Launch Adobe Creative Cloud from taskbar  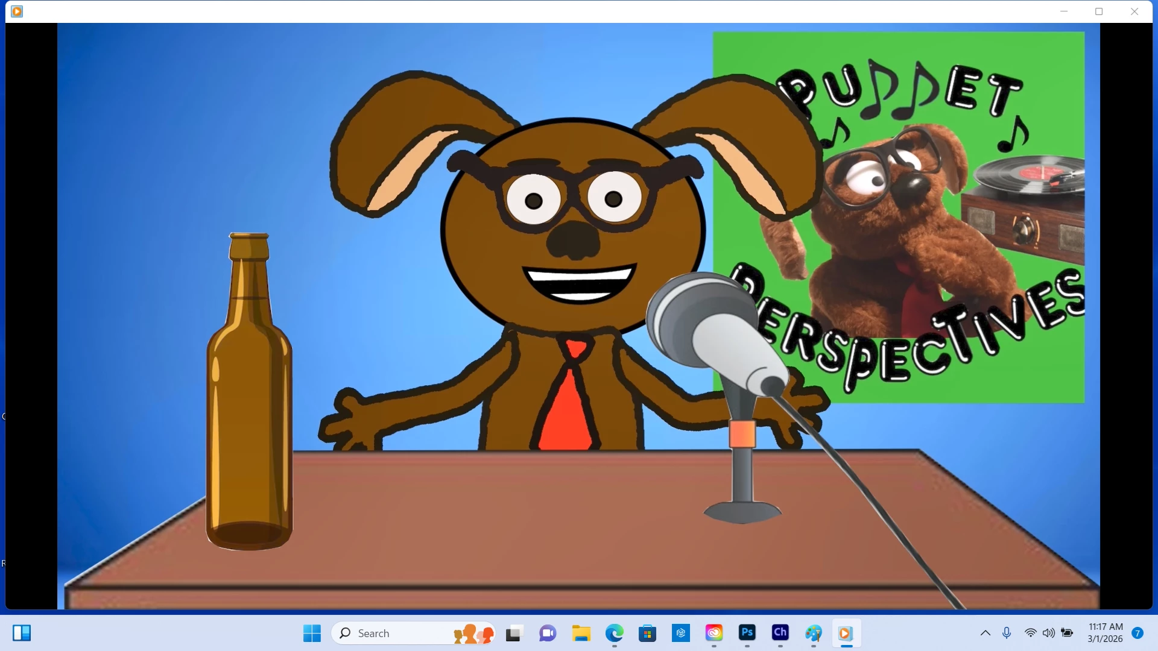pos(714,633)
